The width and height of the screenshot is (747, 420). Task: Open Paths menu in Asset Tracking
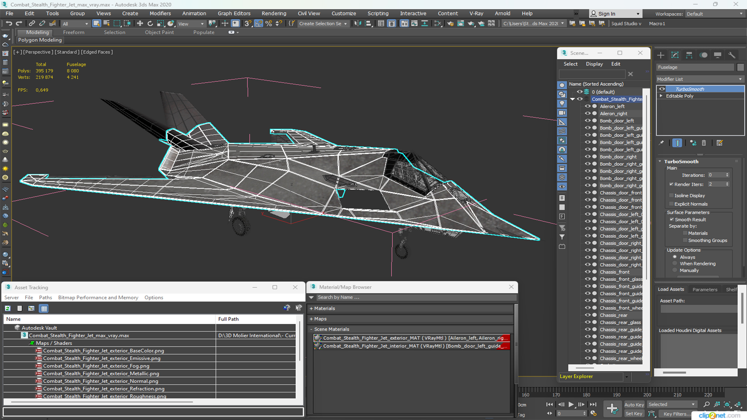pyautogui.click(x=45, y=297)
